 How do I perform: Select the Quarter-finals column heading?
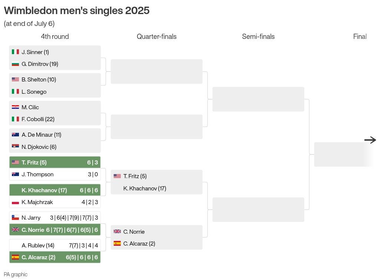pos(156,36)
